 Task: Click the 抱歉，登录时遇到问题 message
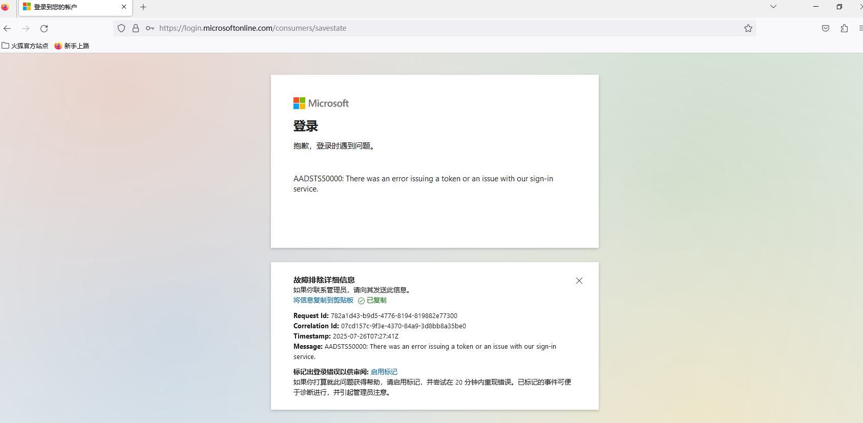335,146
